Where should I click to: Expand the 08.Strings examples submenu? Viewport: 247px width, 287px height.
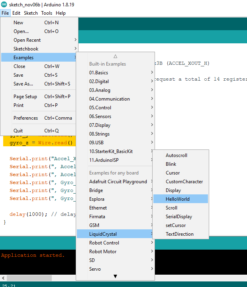pos(115,134)
